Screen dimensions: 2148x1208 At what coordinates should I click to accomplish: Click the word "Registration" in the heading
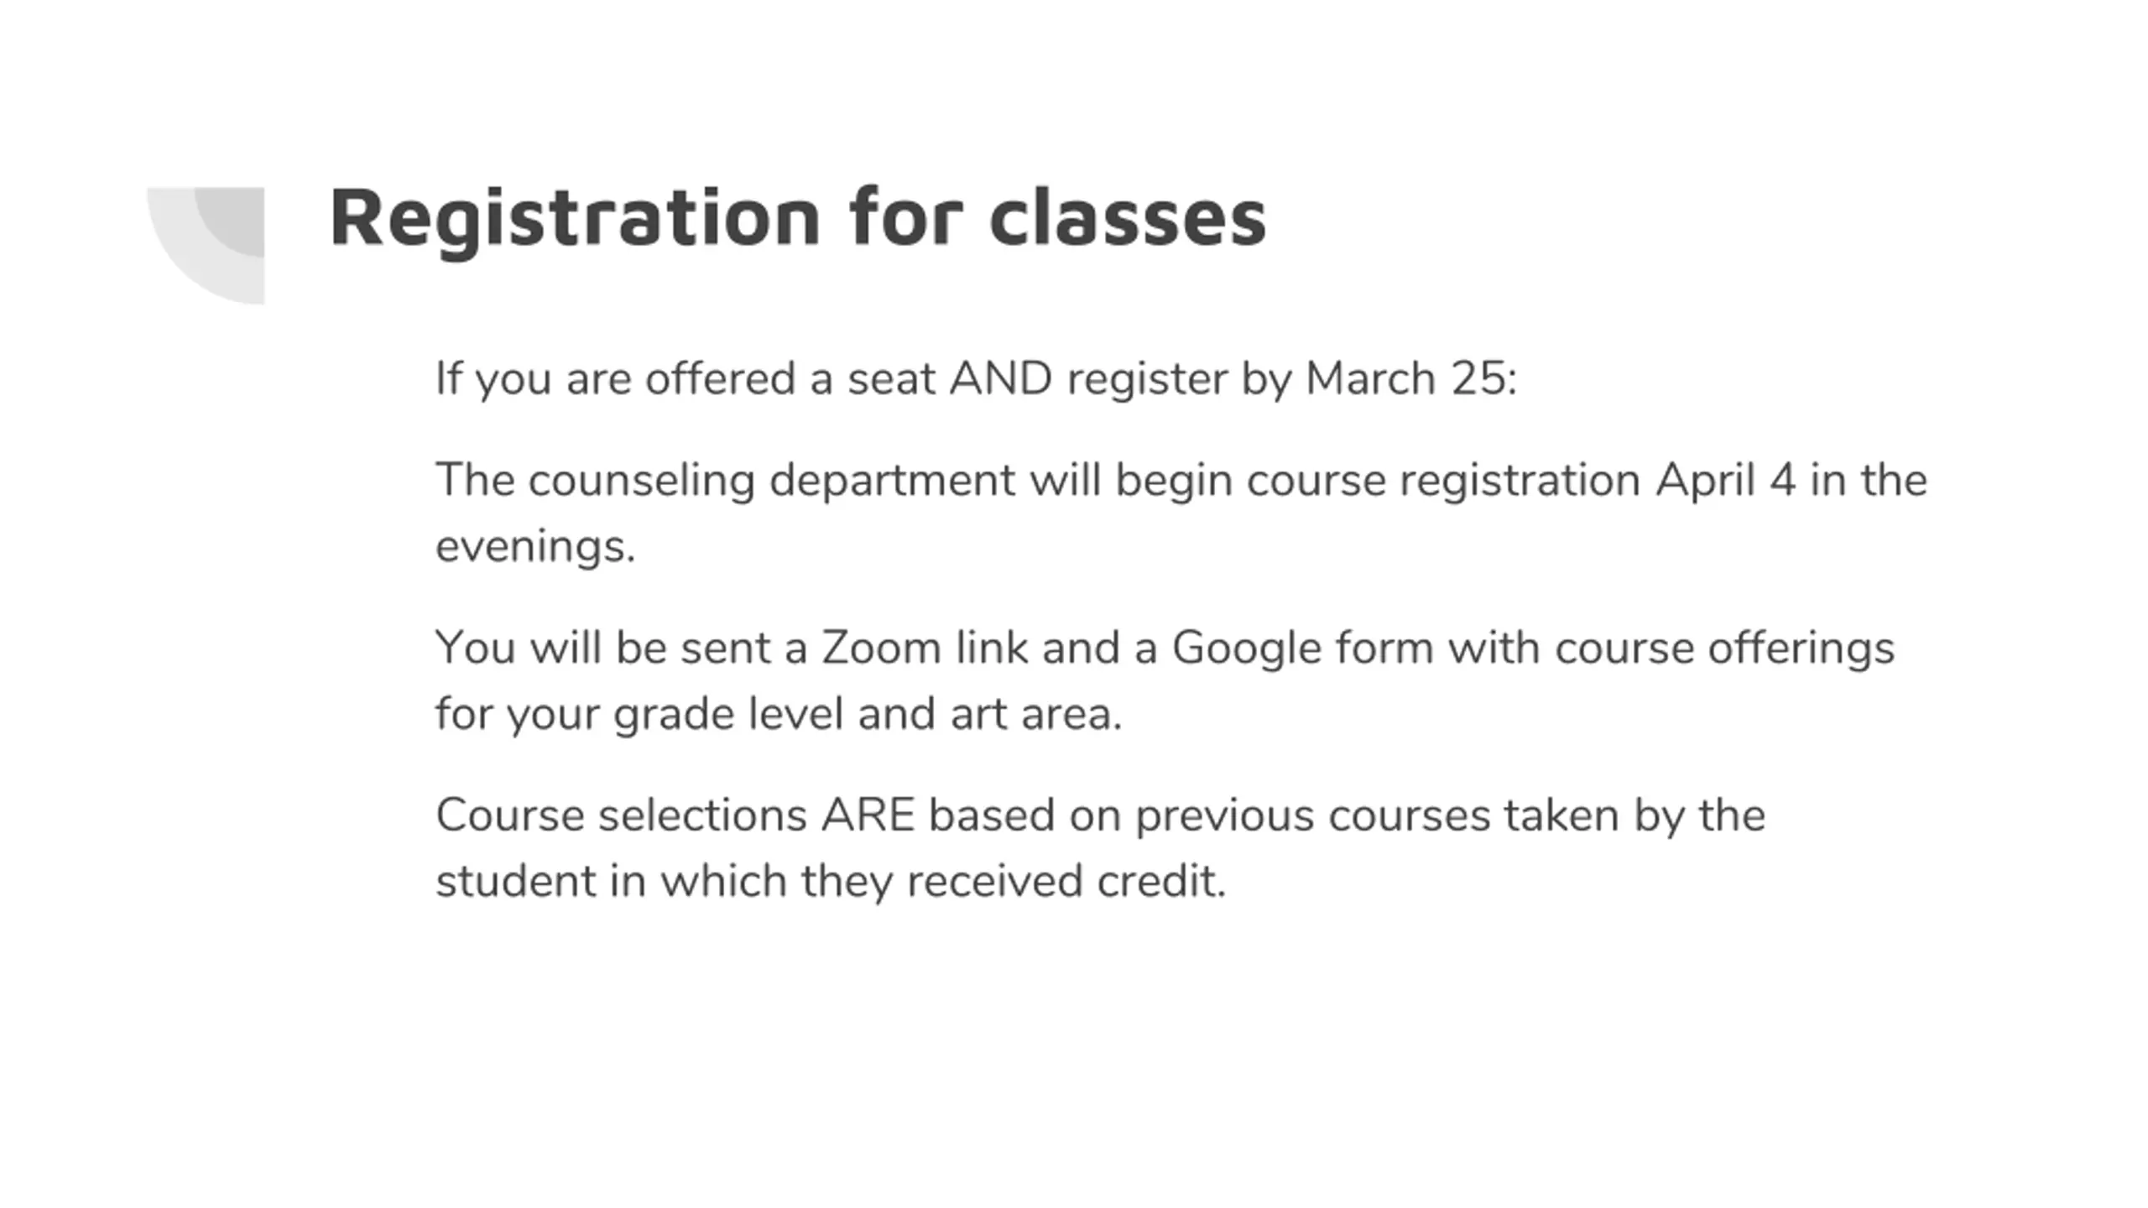click(574, 218)
